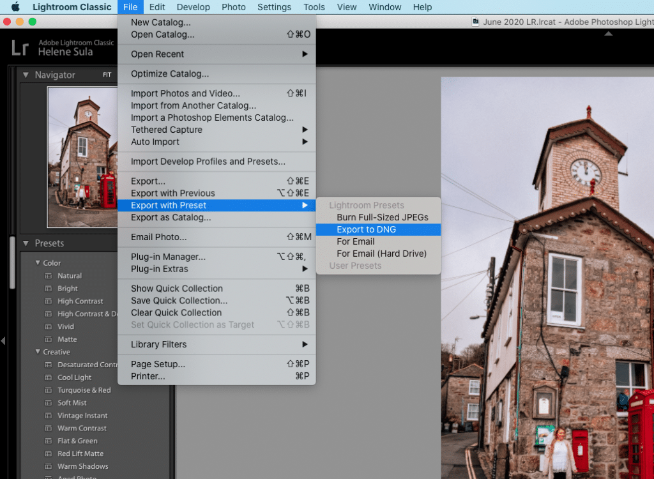Image resolution: width=654 pixels, height=479 pixels.
Task: Open the Settings menu
Action: click(274, 7)
